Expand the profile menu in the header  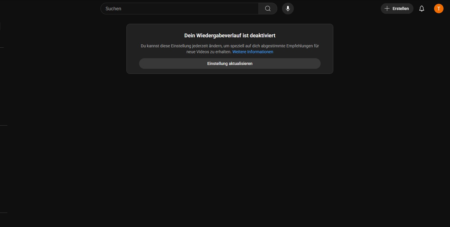pyautogui.click(x=439, y=9)
